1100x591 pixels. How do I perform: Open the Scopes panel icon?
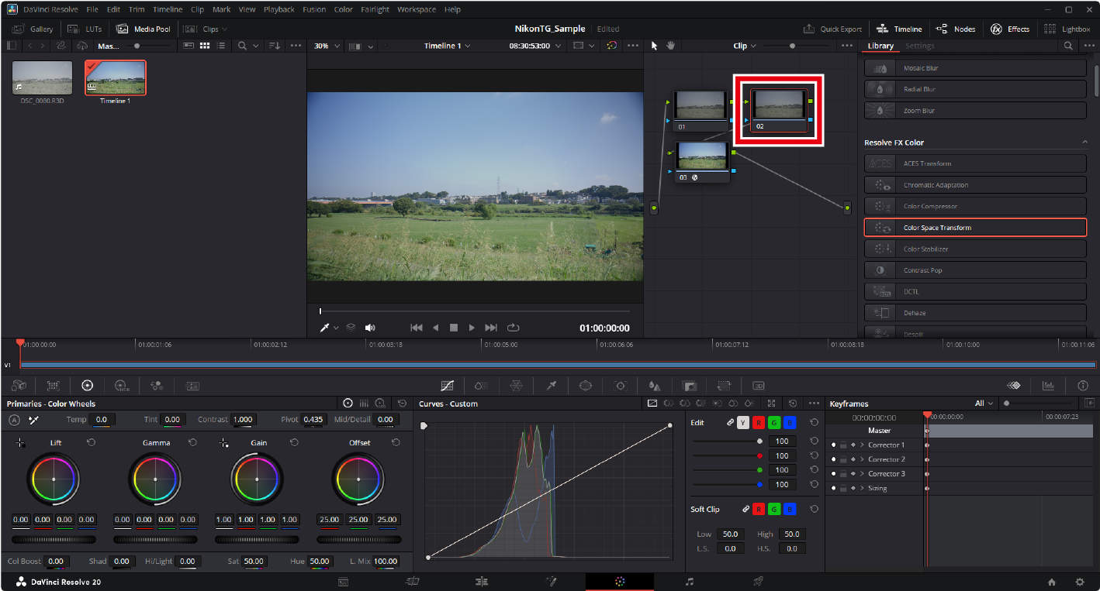pyautogui.click(x=1048, y=385)
